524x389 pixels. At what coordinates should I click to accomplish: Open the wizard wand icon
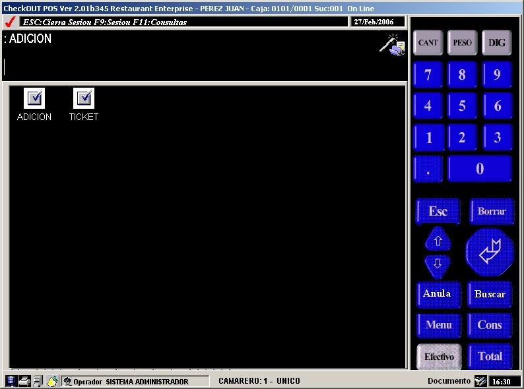tap(393, 45)
